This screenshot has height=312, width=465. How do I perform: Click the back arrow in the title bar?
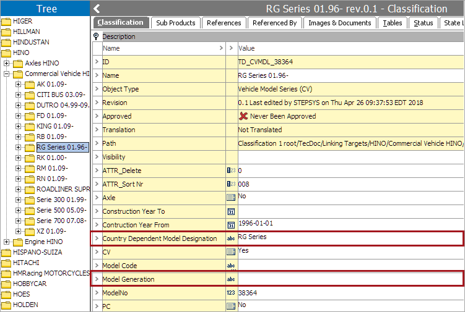click(97, 9)
